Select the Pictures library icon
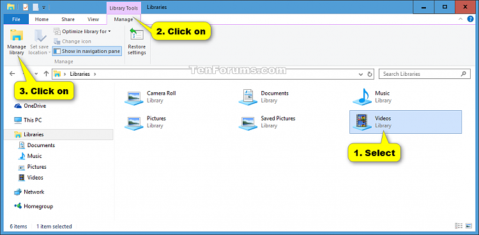The width and height of the screenshot is (479, 235). click(133, 123)
